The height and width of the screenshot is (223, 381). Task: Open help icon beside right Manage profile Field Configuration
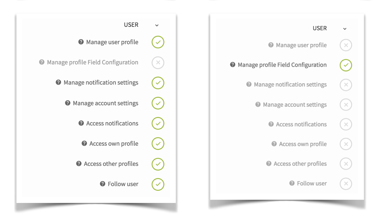point(233,65)
